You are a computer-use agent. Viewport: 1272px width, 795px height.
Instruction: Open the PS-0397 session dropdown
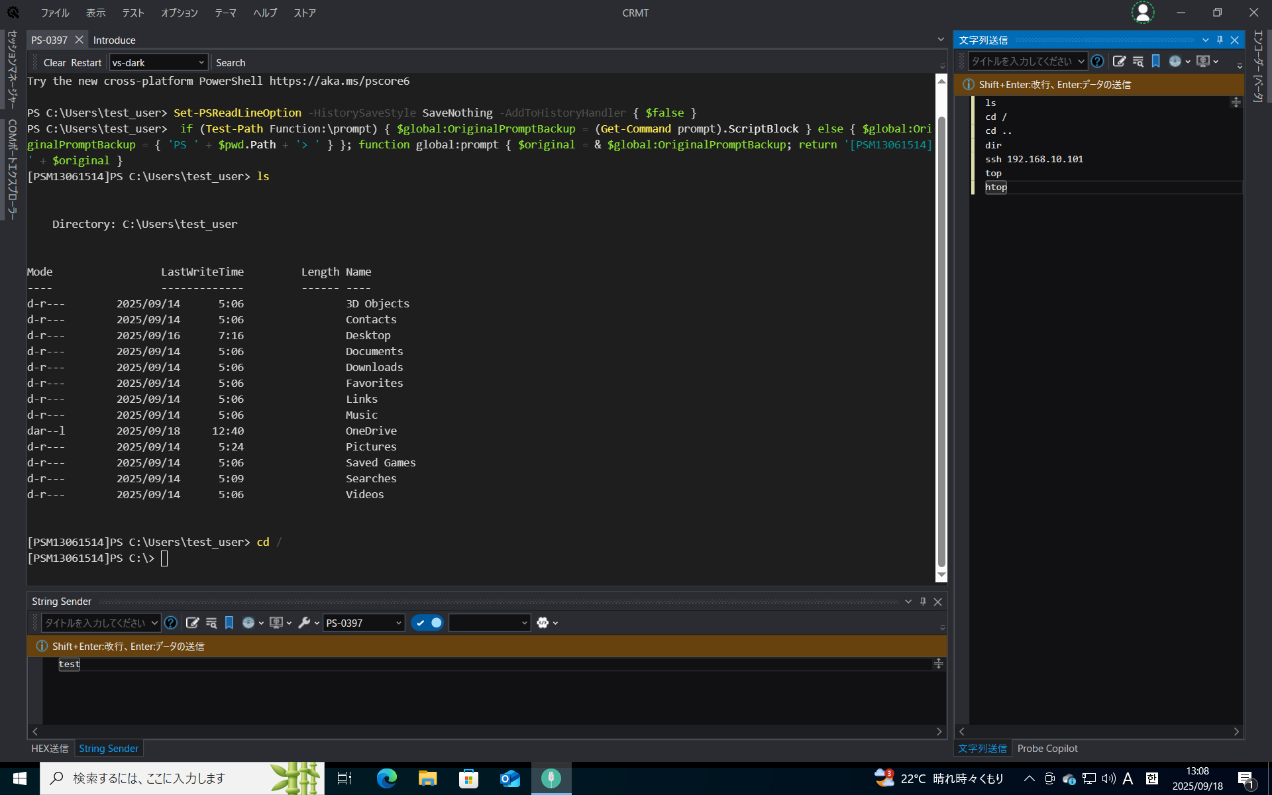coord(398,623)
